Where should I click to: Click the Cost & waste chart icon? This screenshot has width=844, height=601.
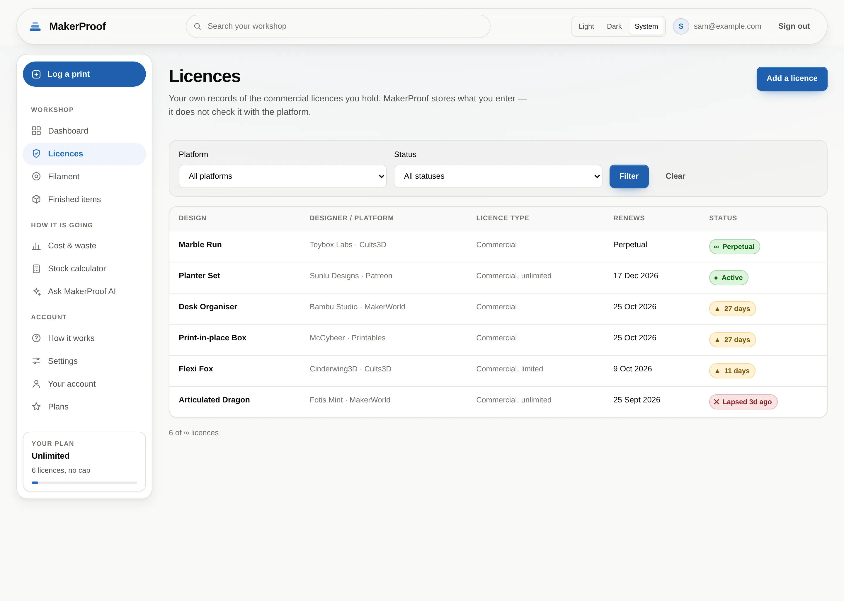(36, 246)
